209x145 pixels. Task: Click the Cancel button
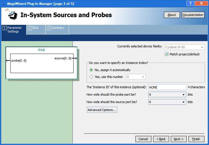tap(143, 139)
